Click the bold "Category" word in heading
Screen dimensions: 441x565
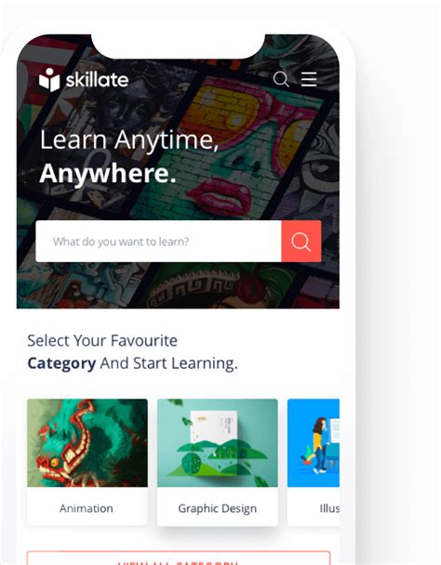point(61,363)
